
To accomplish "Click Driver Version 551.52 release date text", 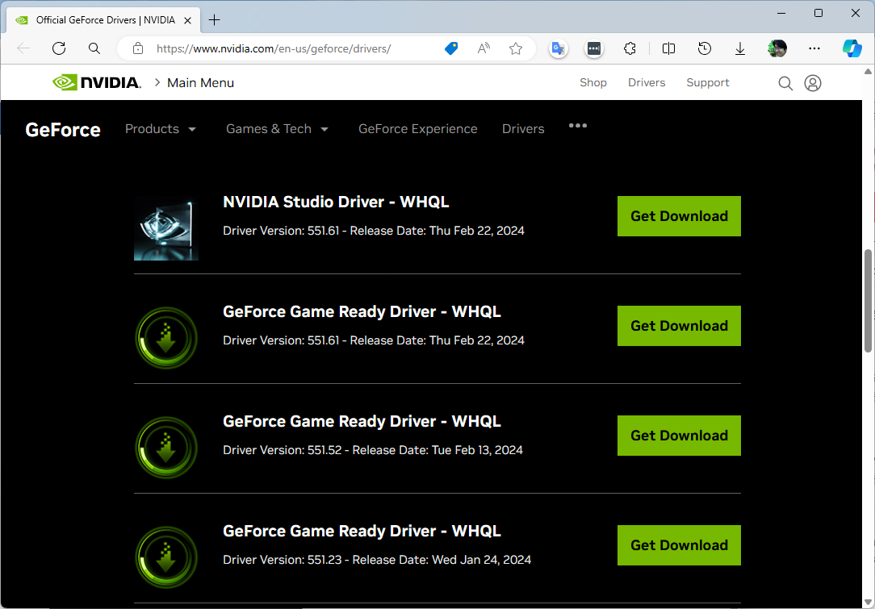I will click(x=373, y=450).
